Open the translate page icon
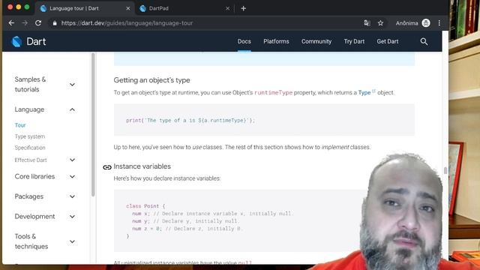The width and height of the screenshot is (480, 270). click(367, 23)
